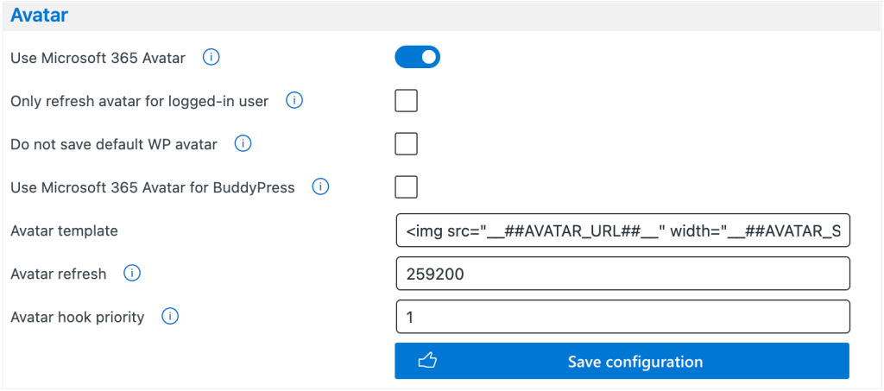Click the Use Microsoft 365 Avatar label
884x391 pixels.
point(98,59)
